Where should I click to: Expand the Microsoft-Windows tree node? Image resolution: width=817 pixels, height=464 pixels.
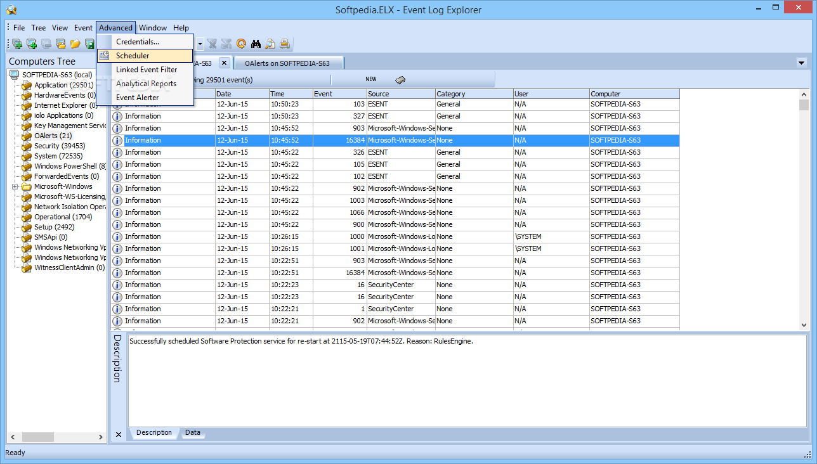tap(15, 187)
